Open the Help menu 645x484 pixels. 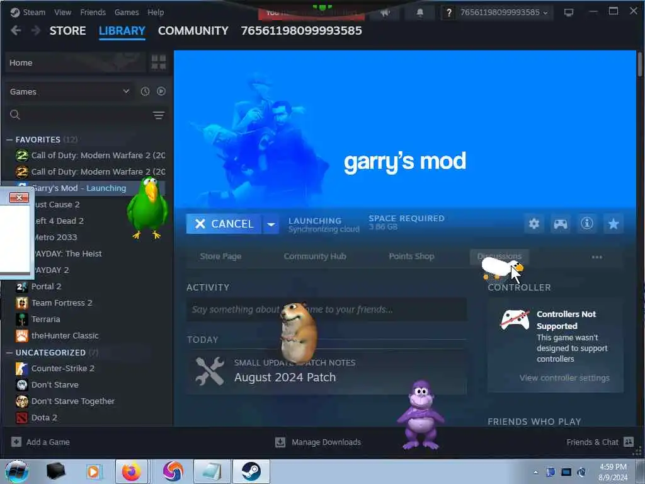pos(156,13)
